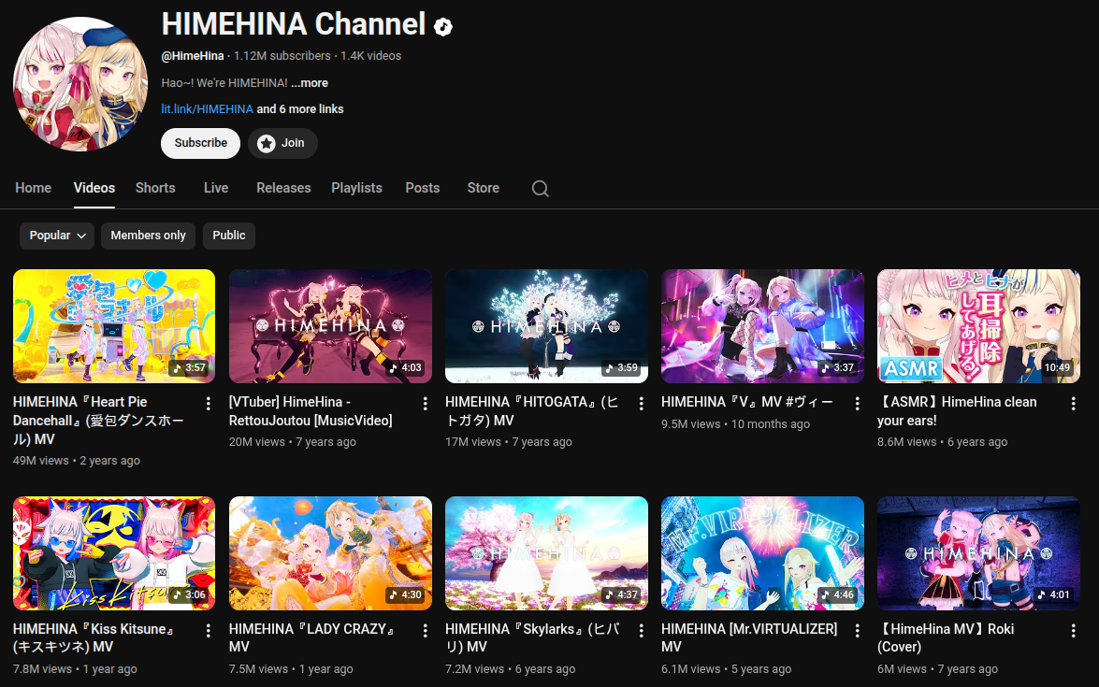Switch to the Shorts tab

click(x=155, y=188)
